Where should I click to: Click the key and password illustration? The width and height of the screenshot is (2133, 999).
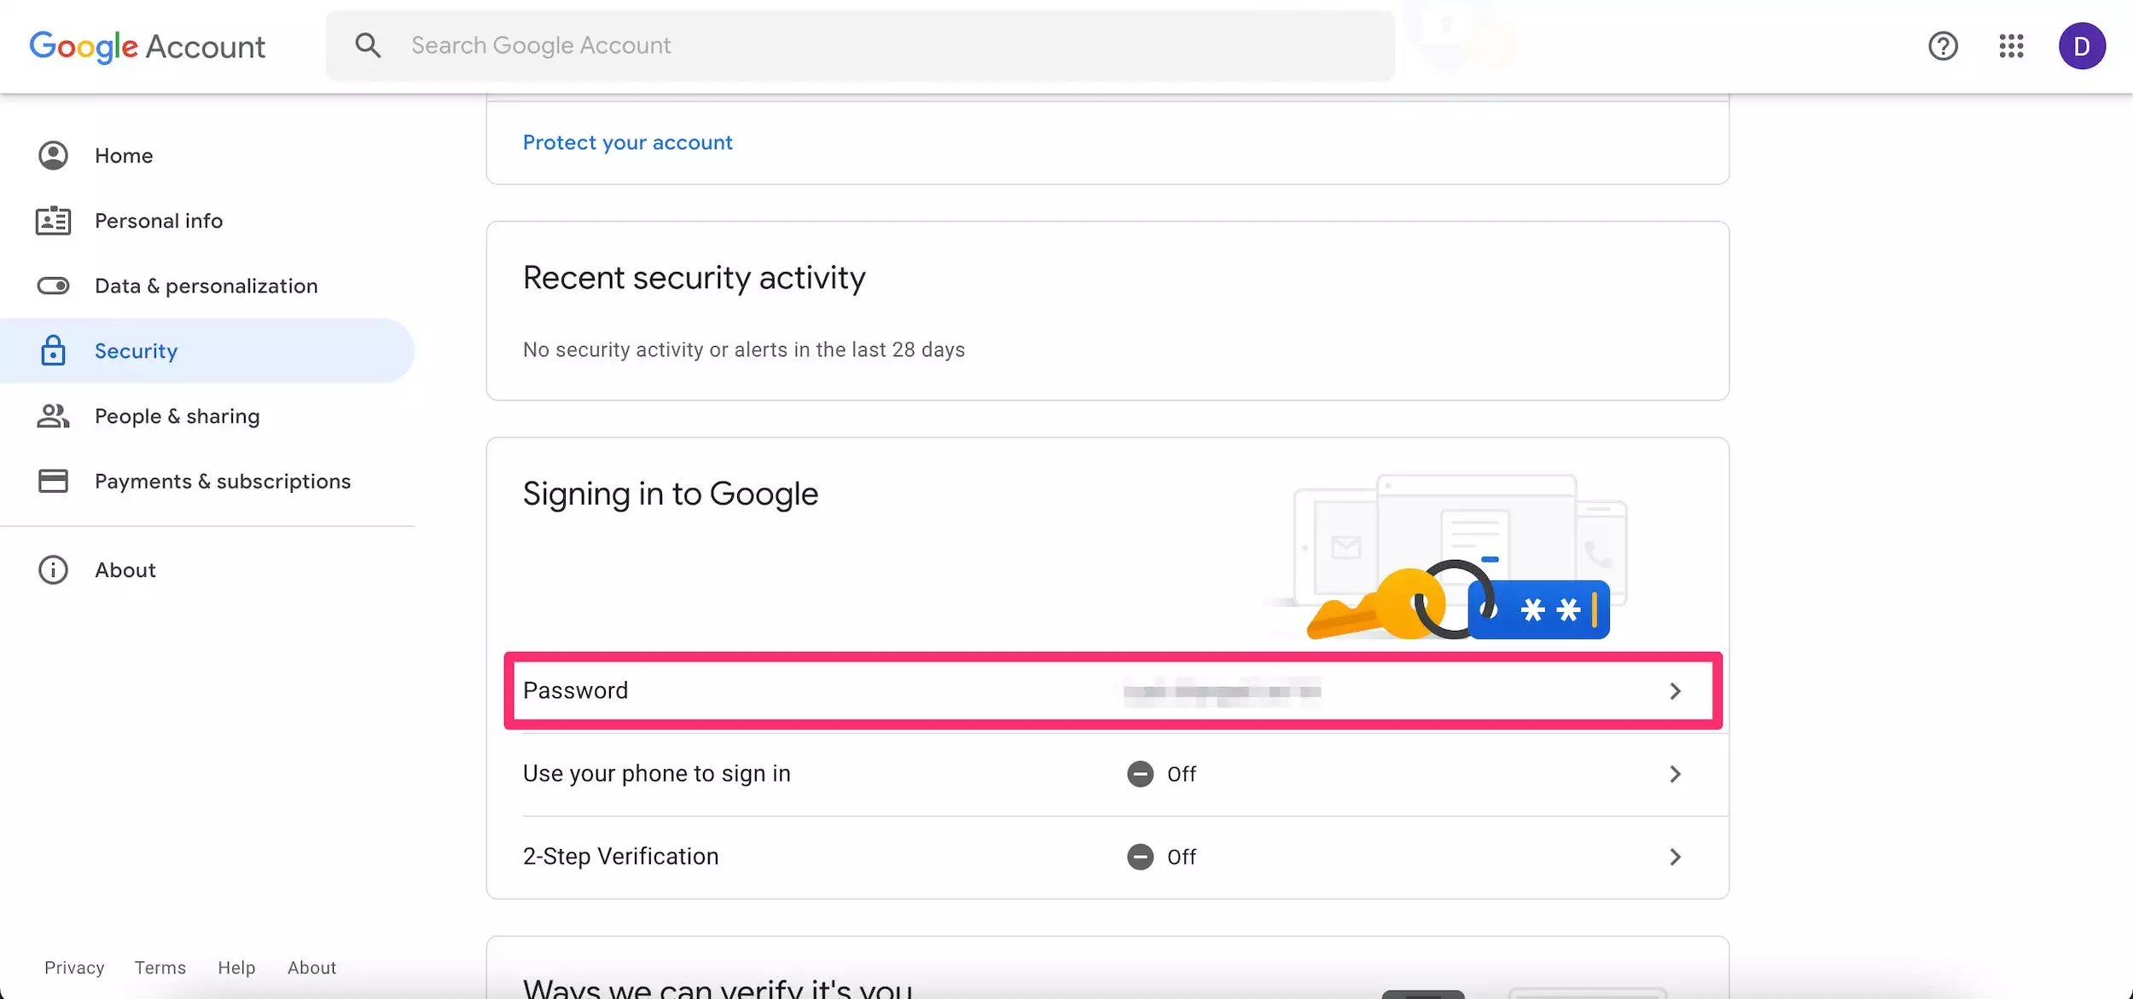tap(1448, 557)
